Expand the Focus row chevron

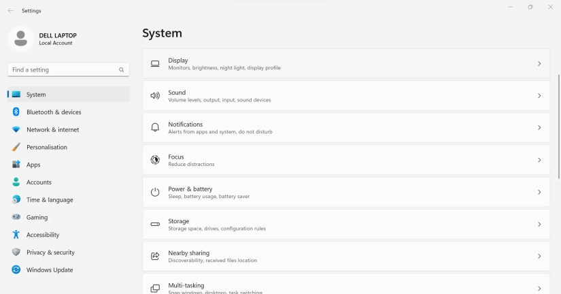click(x=539, y=160)
